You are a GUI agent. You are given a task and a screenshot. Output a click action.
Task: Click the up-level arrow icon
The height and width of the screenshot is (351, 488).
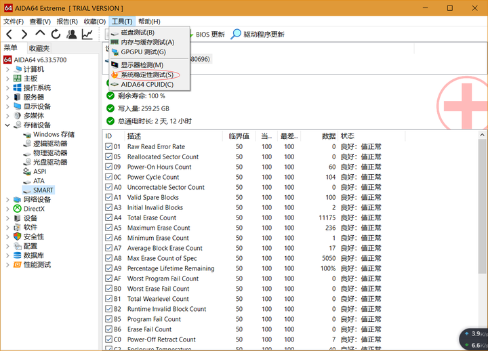(x=40, y=34)
